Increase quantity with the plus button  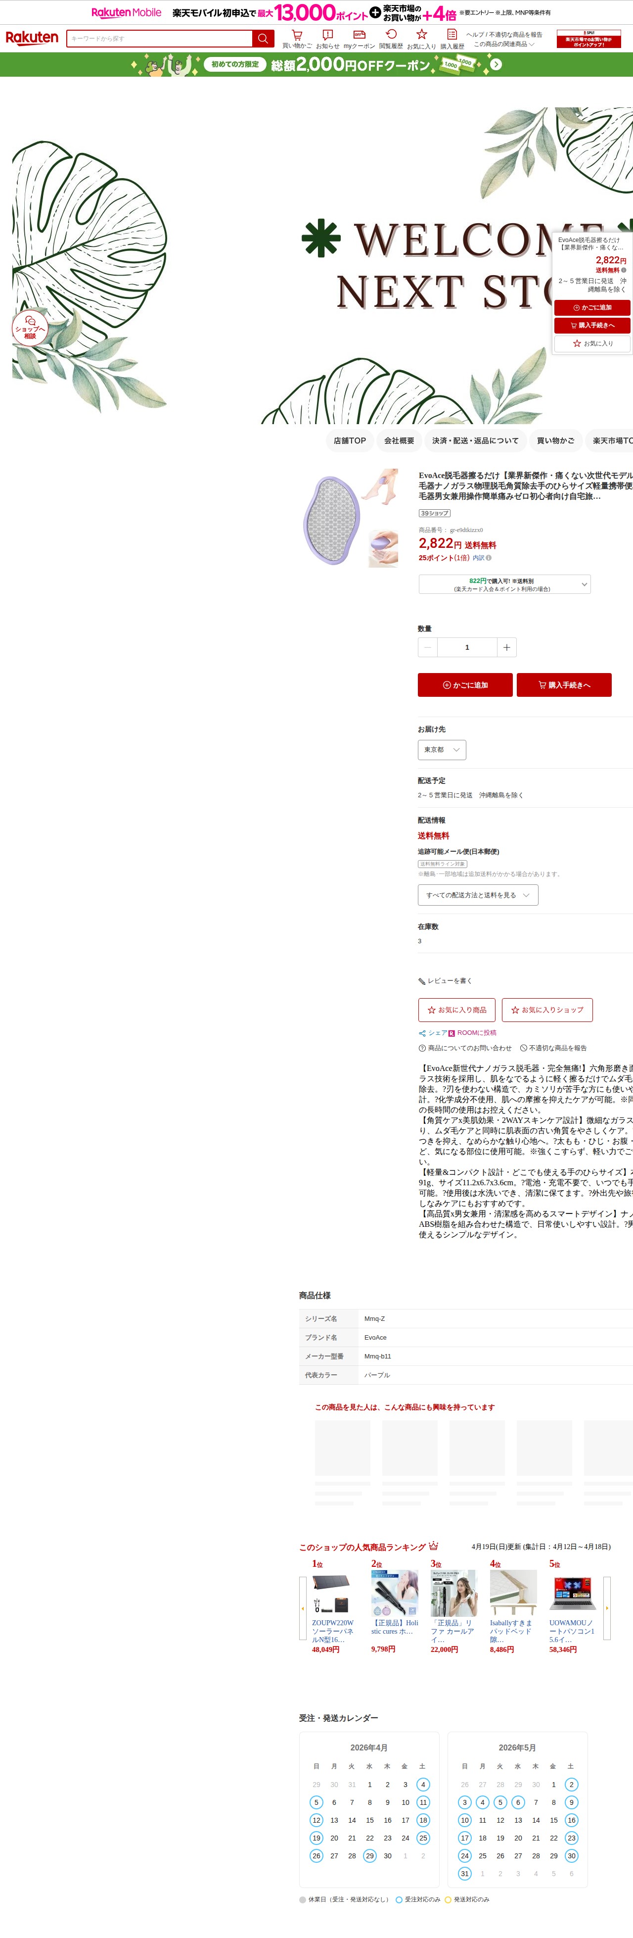[x=507, y=647]
